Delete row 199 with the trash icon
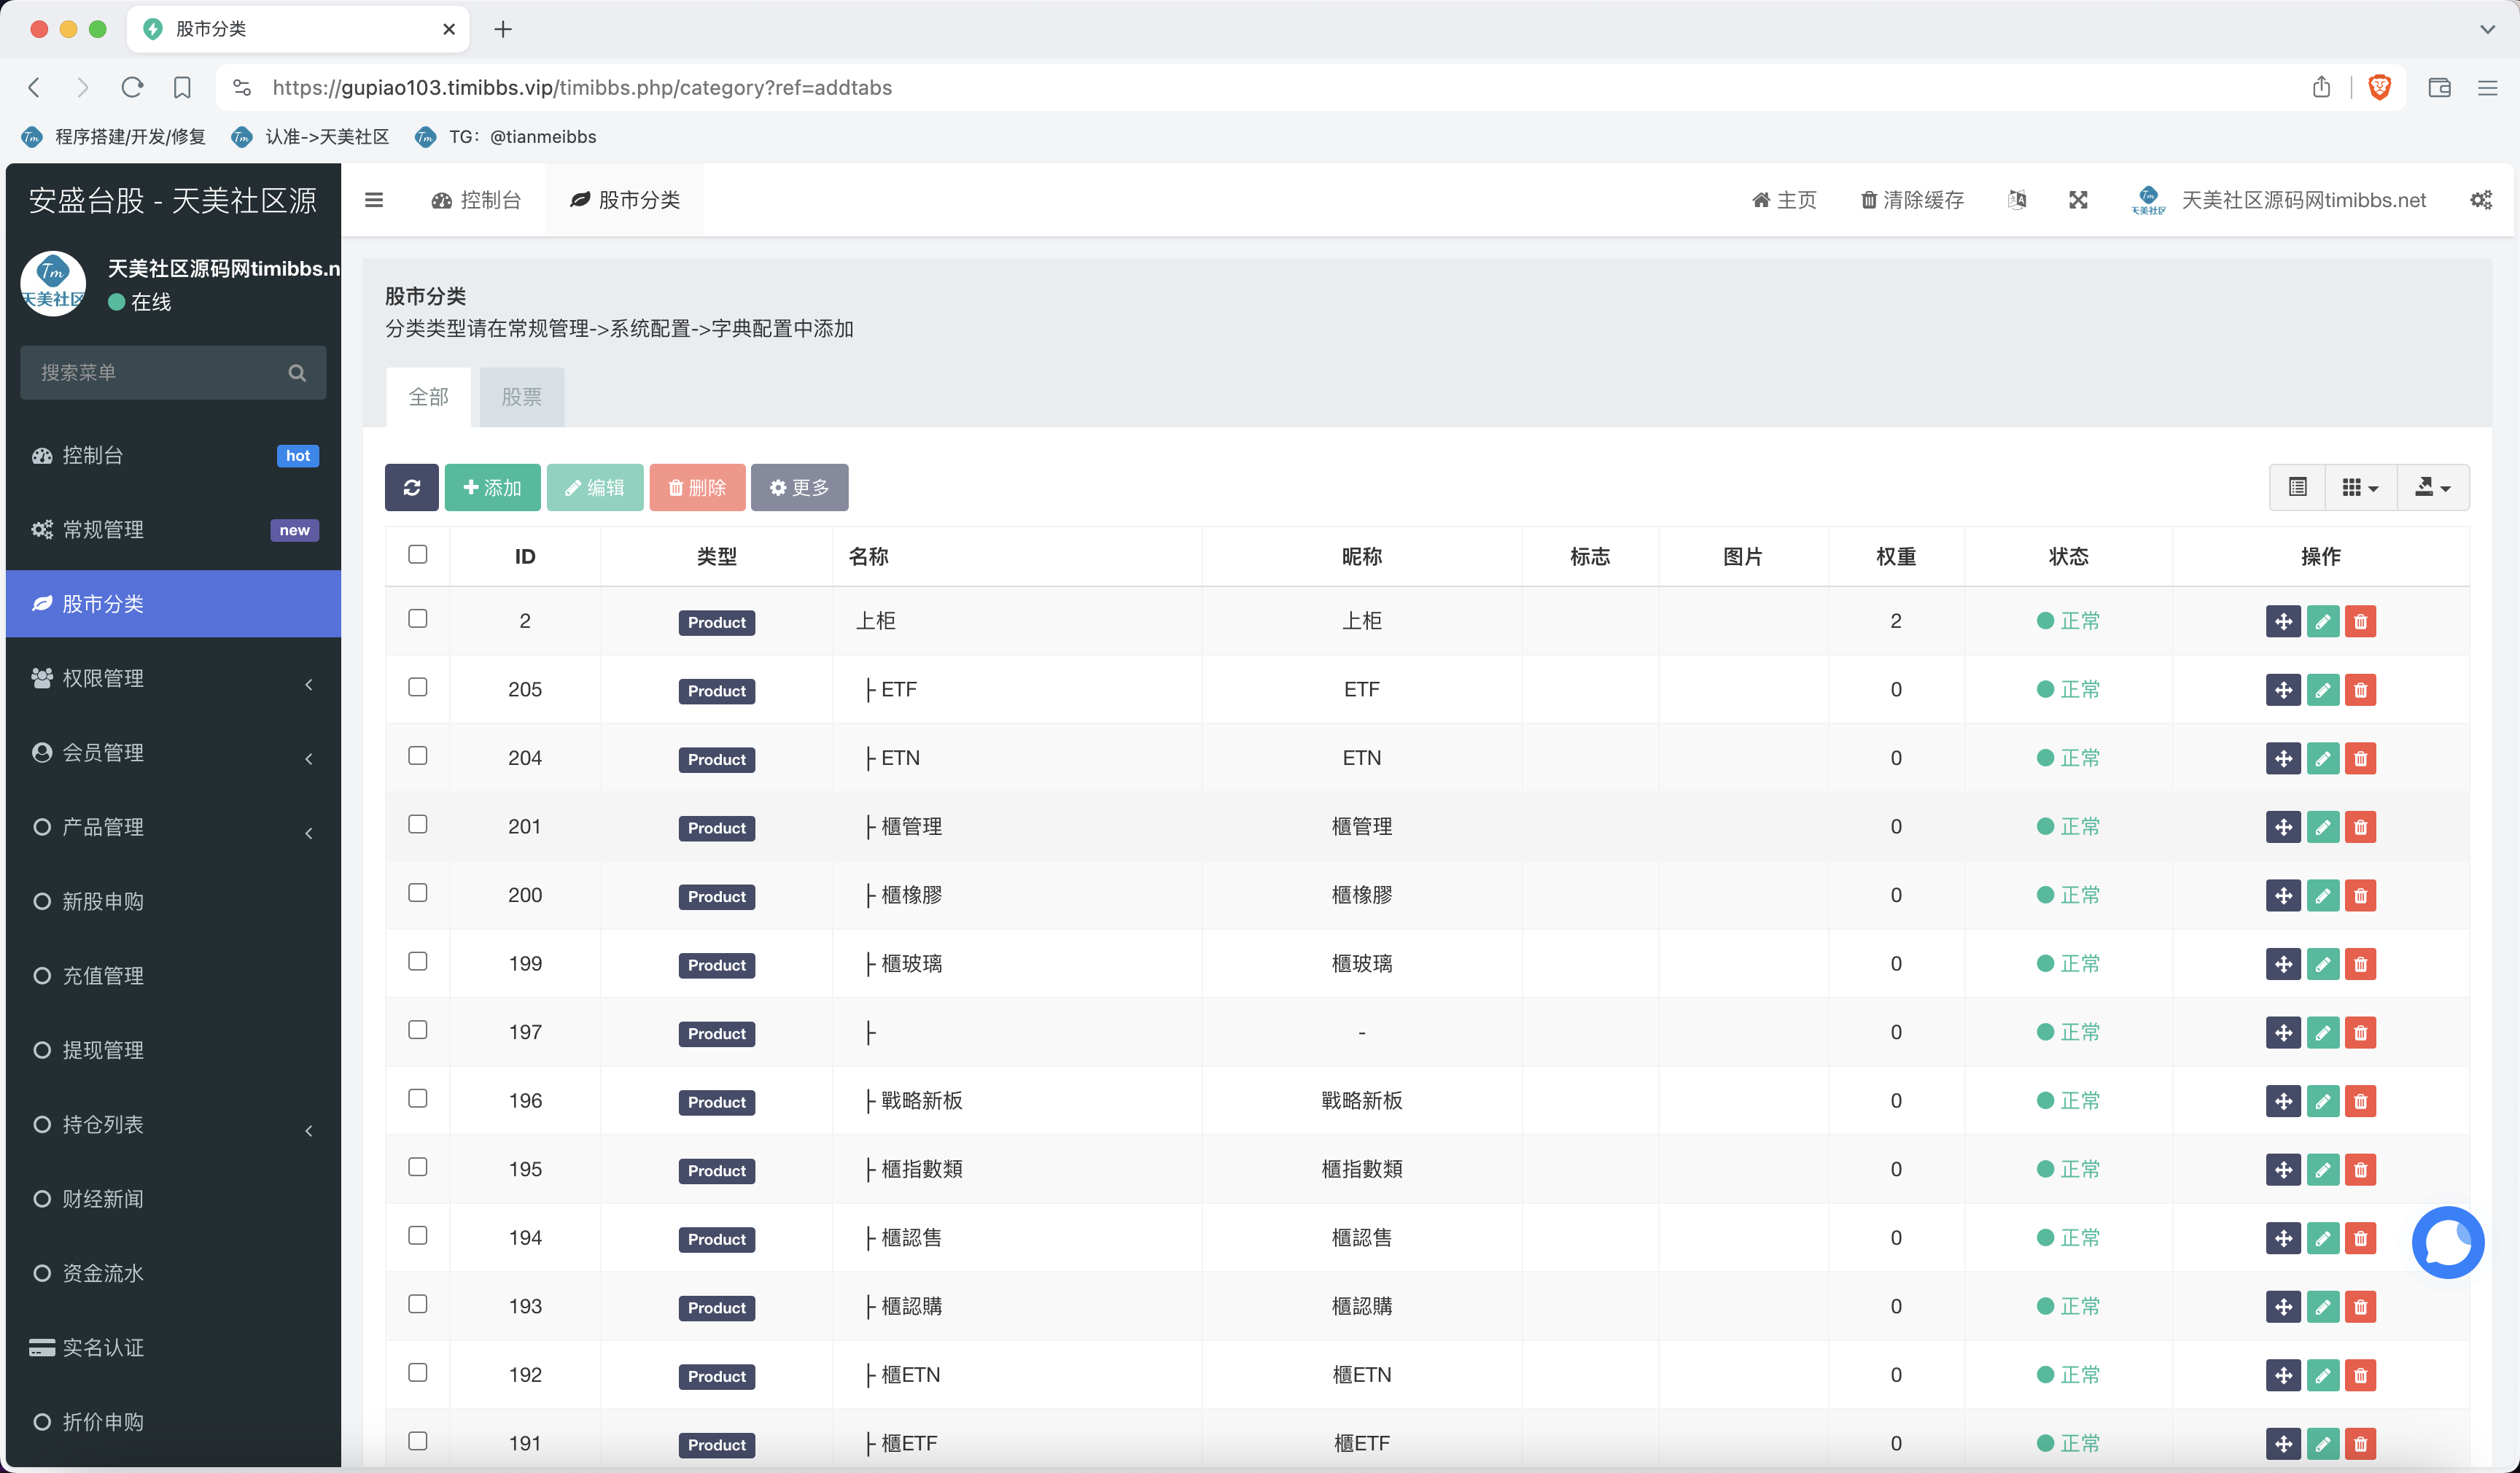The height and width of the screenshot is (1473, 2520). coord(2360,964)
